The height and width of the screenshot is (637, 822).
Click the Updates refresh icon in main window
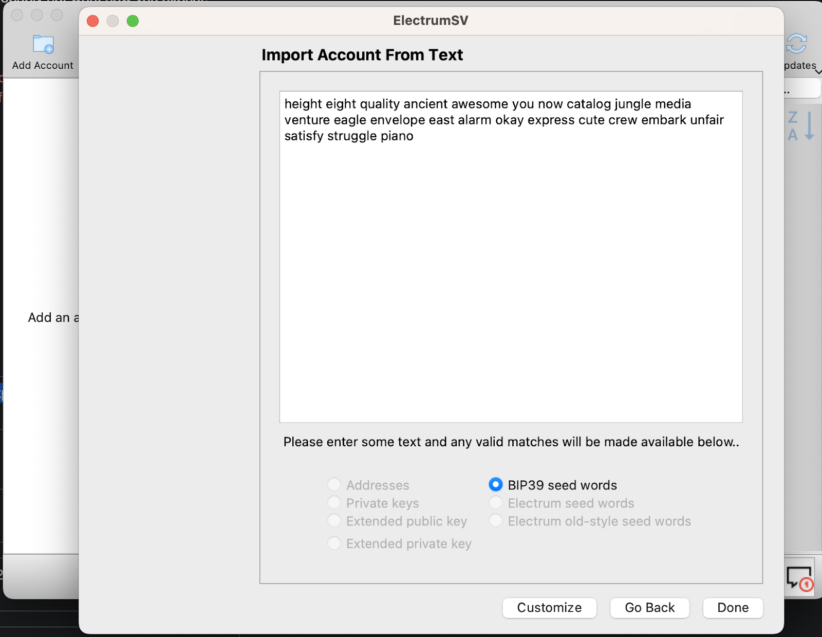click(796, 44)
